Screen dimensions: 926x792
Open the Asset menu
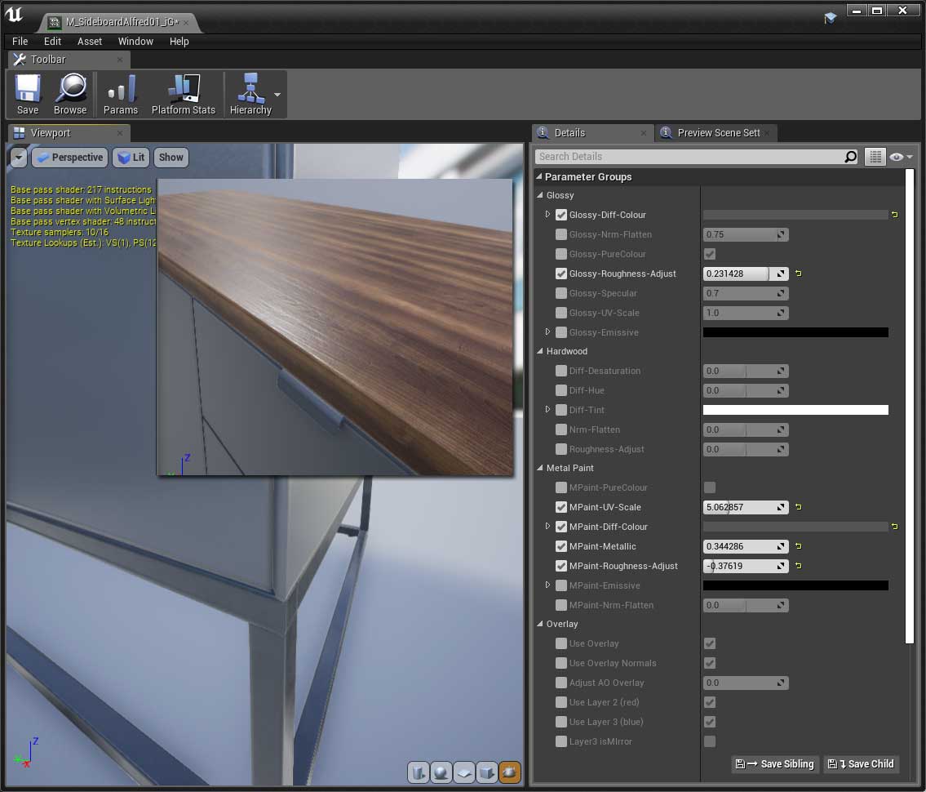[x=90, y=42]
